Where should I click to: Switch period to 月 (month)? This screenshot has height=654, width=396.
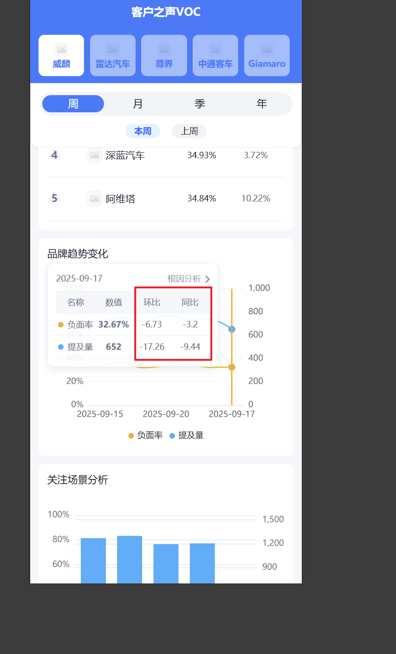(138, 104)
